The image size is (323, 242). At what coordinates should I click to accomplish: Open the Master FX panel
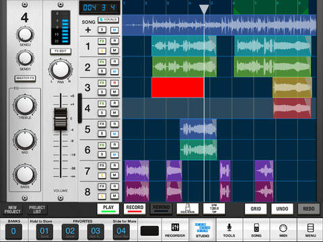[x=26, y=78]
